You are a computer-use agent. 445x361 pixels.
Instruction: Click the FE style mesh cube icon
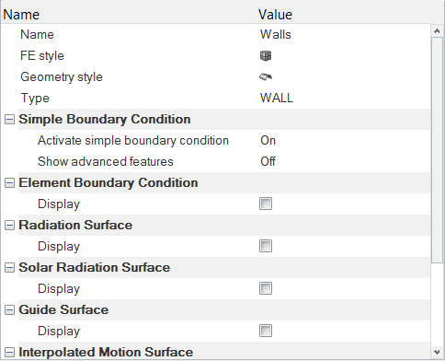tap(266, 56)
